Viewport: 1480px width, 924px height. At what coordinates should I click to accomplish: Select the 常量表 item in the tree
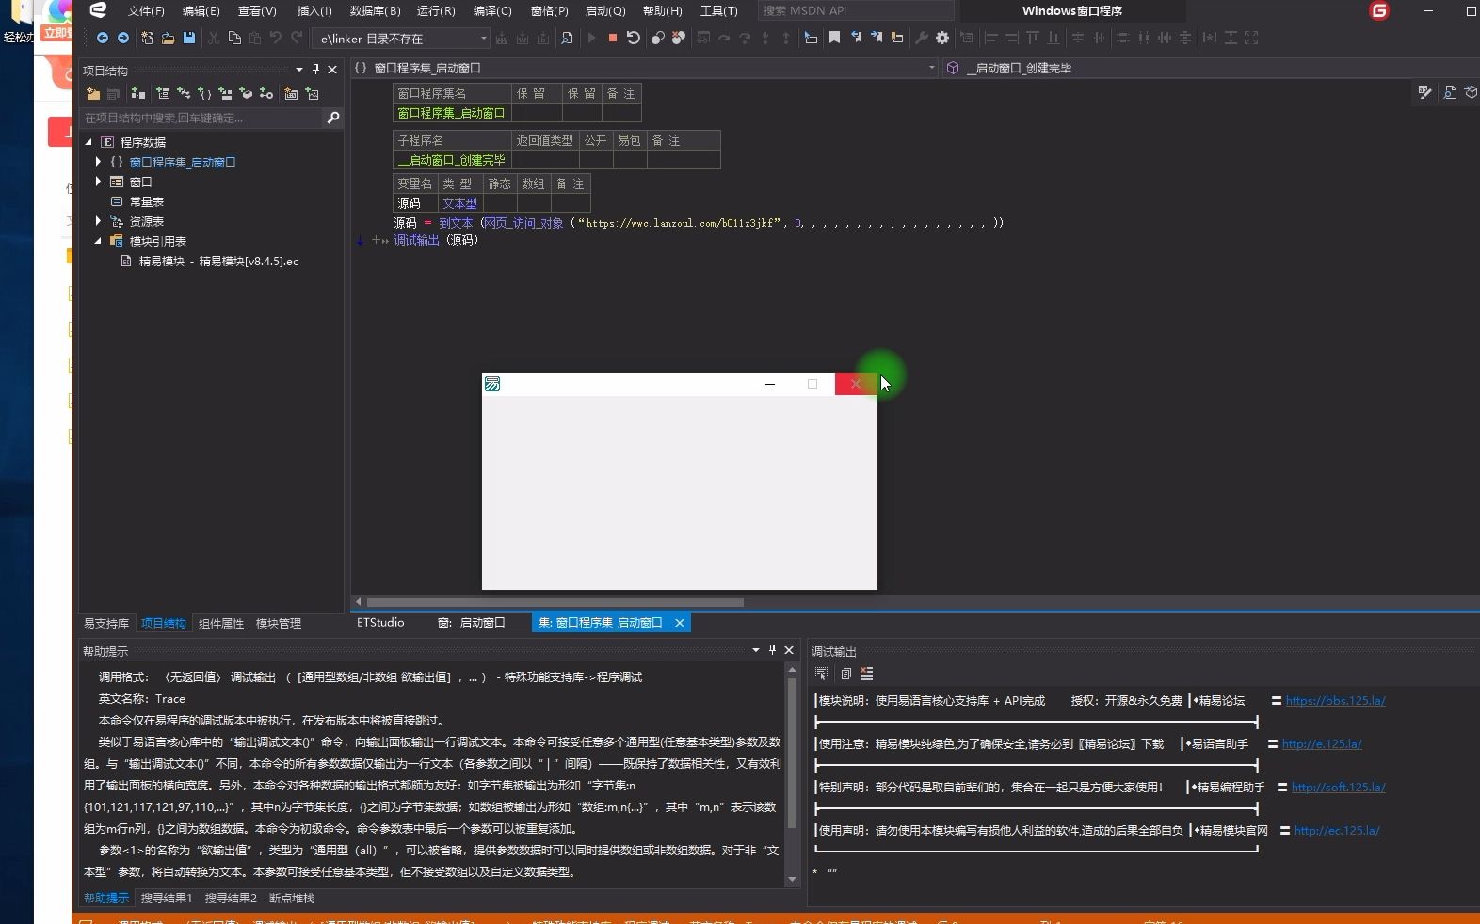pos(147,201)
